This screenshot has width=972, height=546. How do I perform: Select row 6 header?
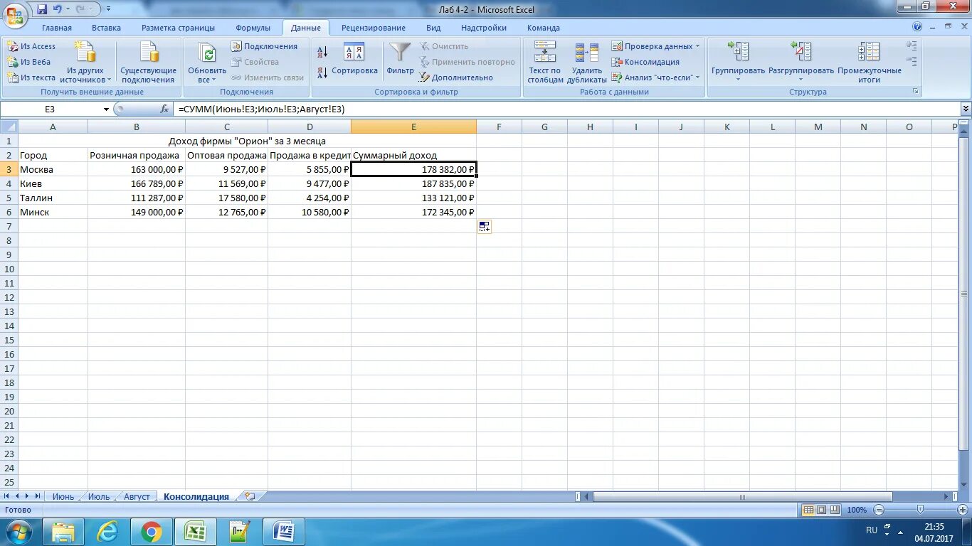click(x=9, y=212)
